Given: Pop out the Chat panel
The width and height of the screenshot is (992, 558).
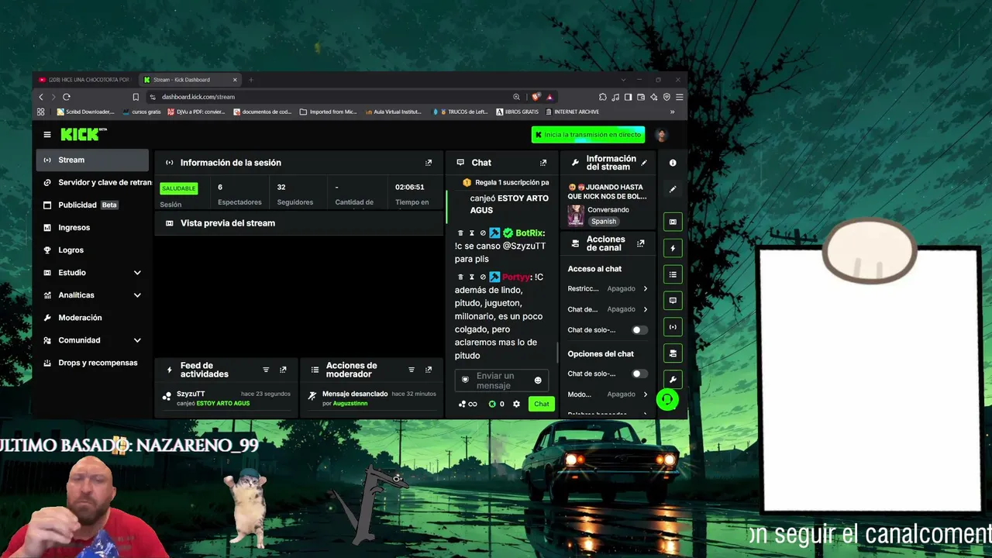Looking at the screenshot, I should (x=543, y=163).
